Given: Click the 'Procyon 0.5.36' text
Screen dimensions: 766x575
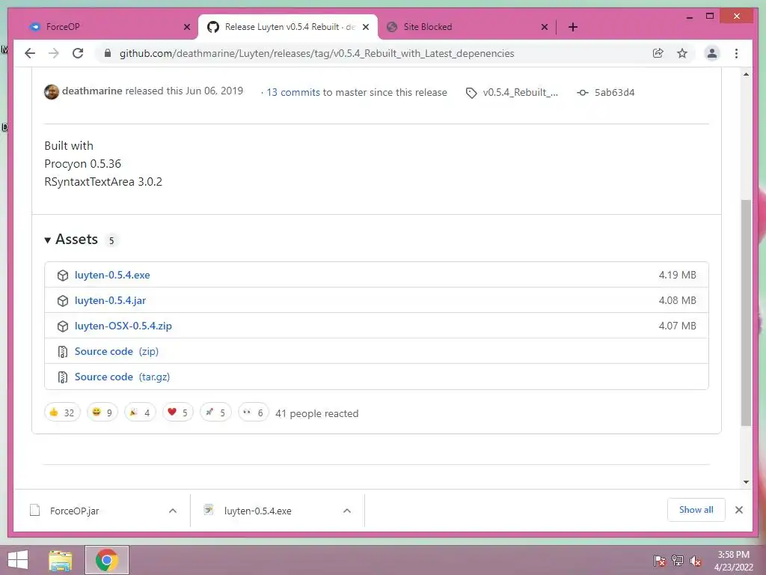Looking at the screenshot, I should click(x=82, y=164).
